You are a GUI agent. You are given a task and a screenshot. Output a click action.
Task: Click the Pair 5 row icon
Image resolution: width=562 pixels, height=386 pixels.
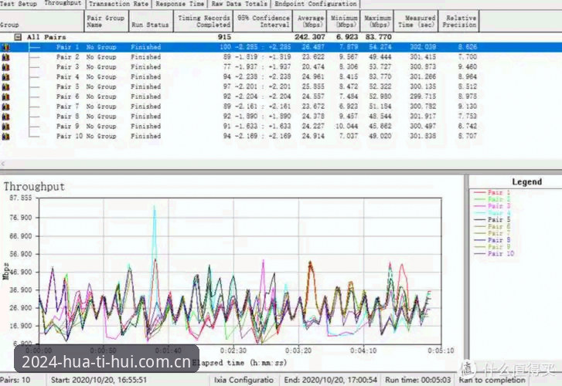pos(5,86)
